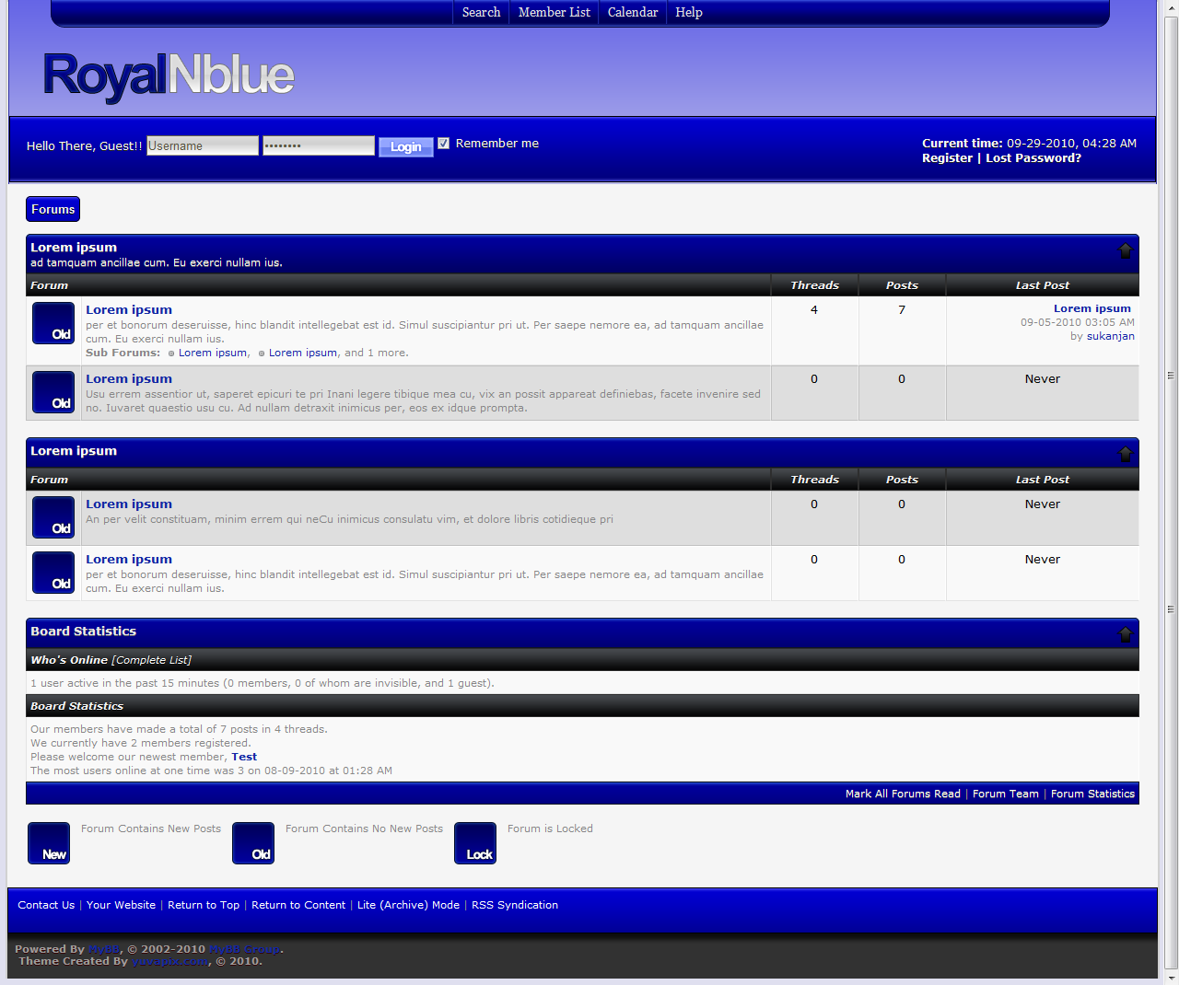Open the Search menu item
The height and width of the screenshot is (985, 1179).
(481, 12)
